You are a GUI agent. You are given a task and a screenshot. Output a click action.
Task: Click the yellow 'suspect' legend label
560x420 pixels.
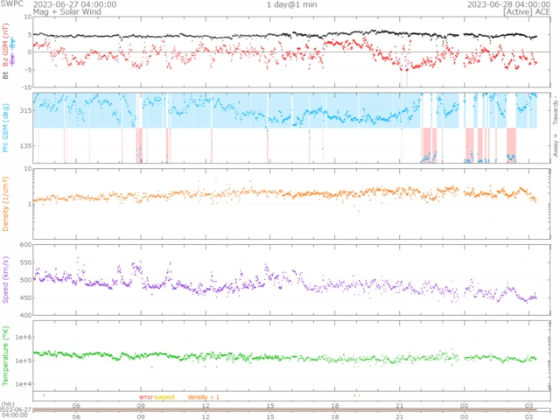click(164, 397)
